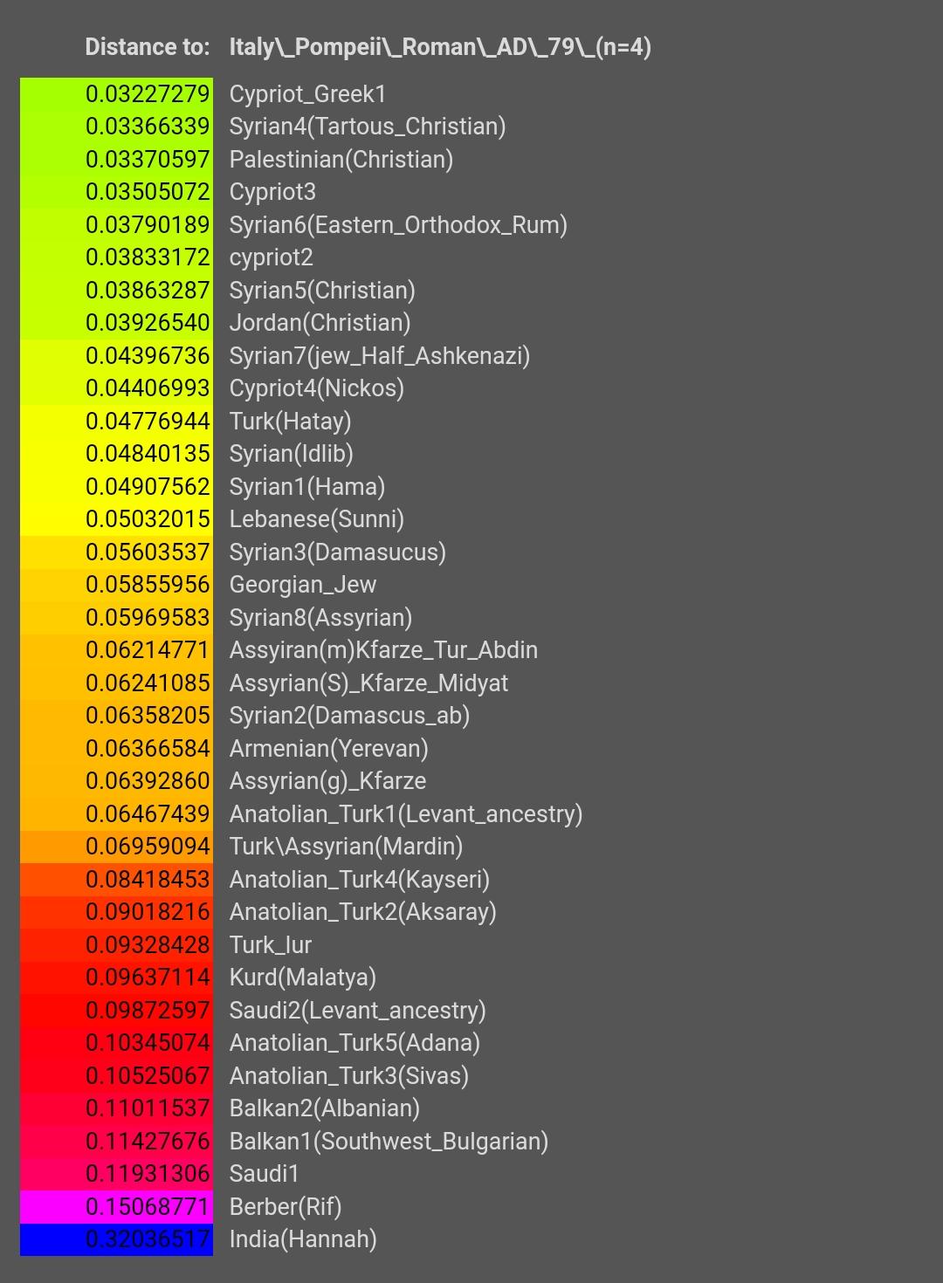Select the Cypriot3 row label

272,192
